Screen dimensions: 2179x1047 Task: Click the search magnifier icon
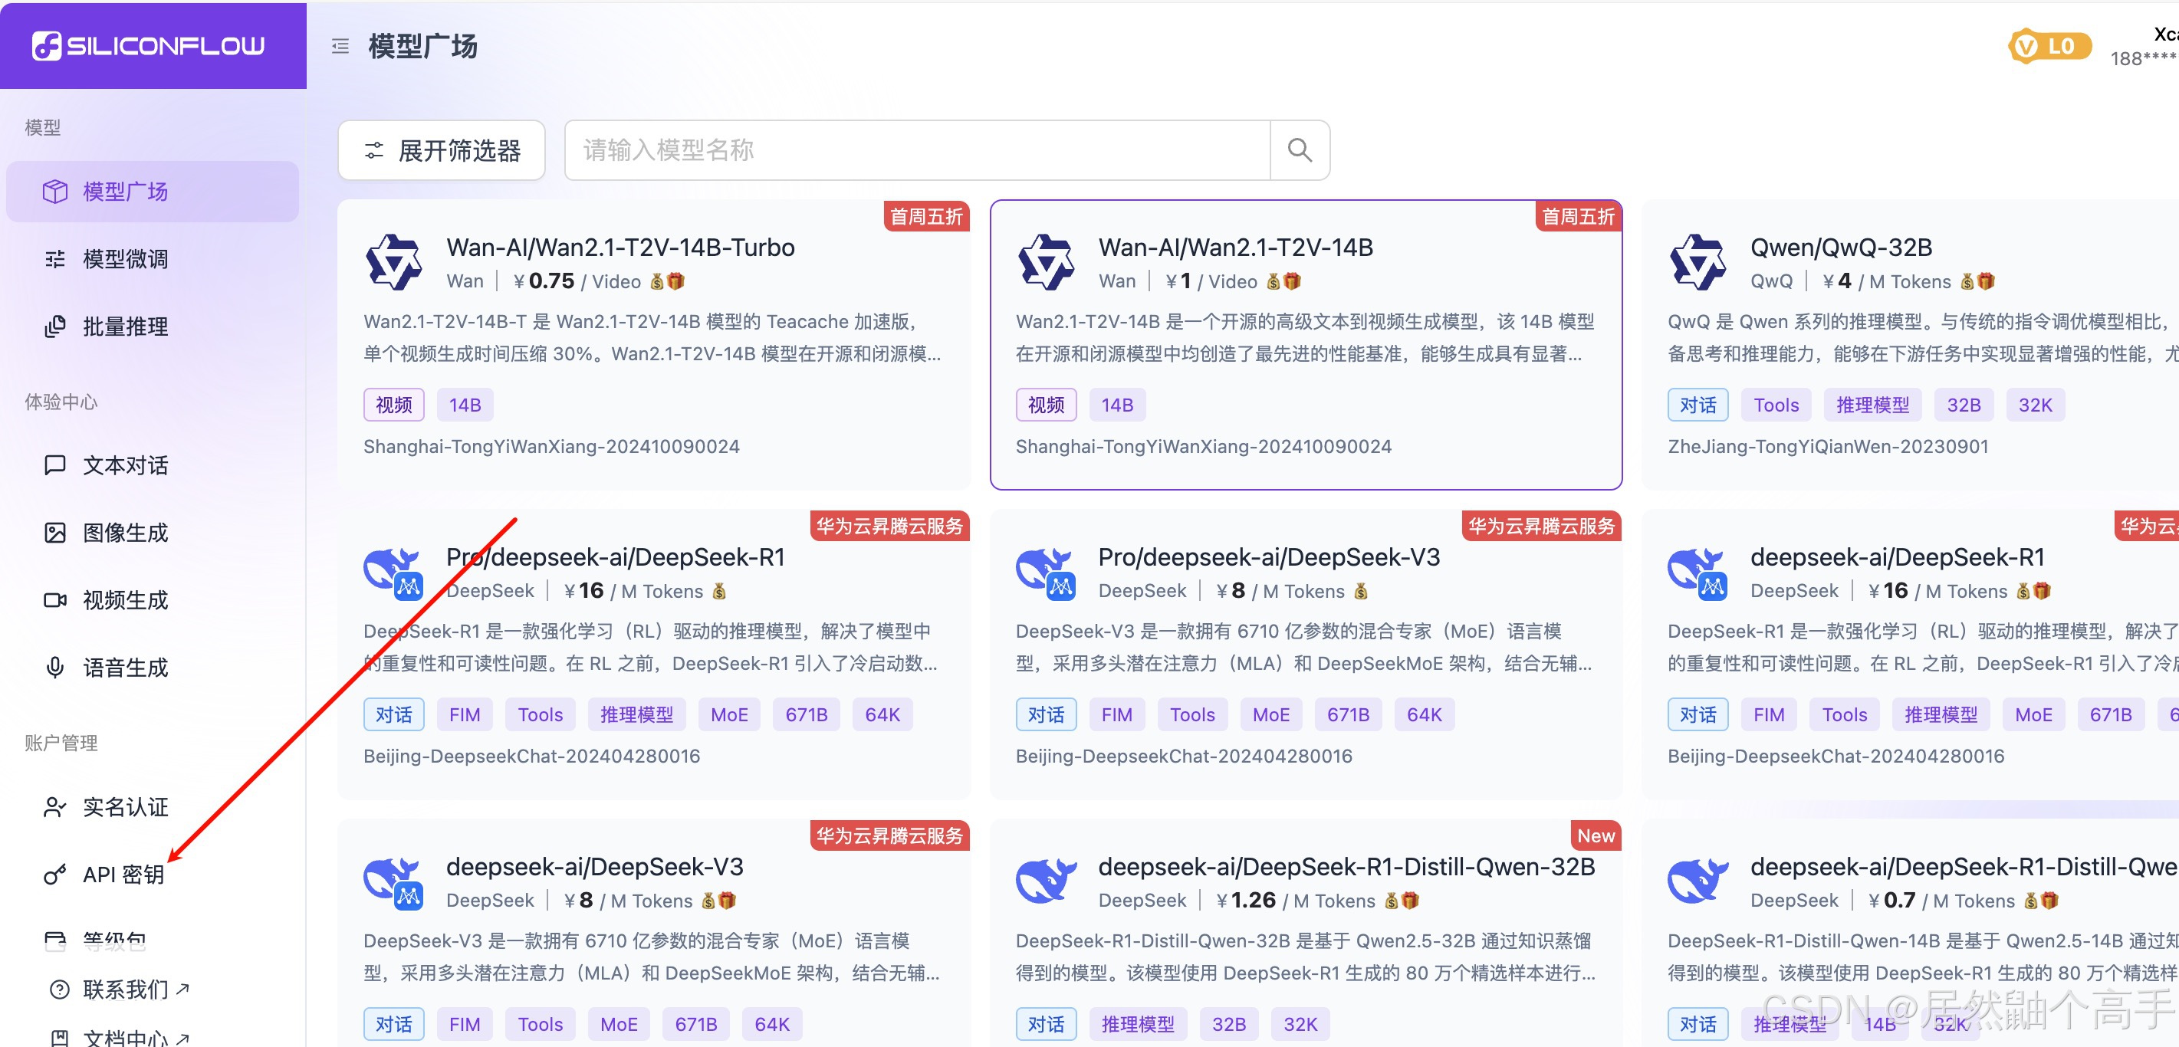(1299, 150)
